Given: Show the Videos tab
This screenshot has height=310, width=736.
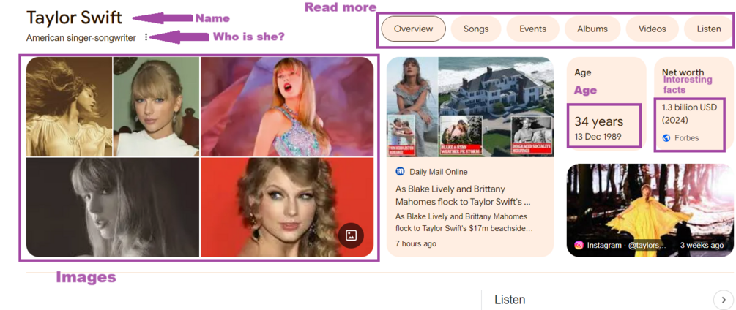Looking at the screenshot, I should tap(652, 29).
